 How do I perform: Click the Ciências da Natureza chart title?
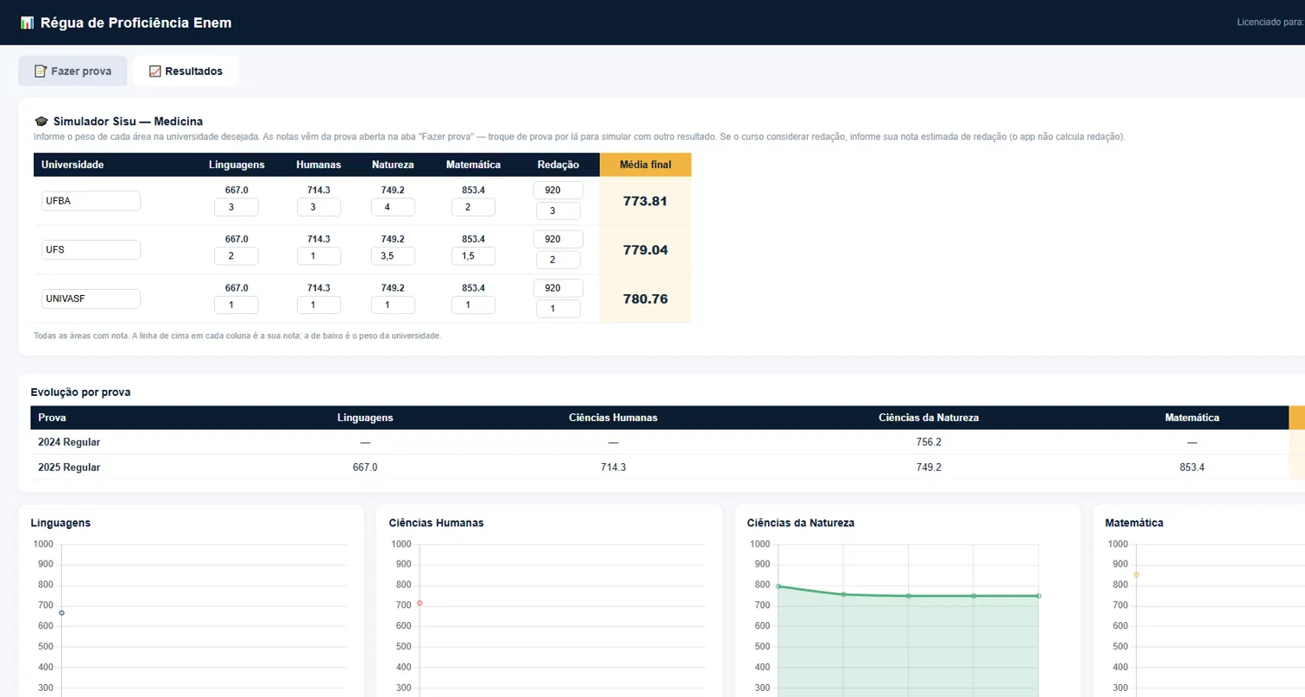(x=801, y=523)
